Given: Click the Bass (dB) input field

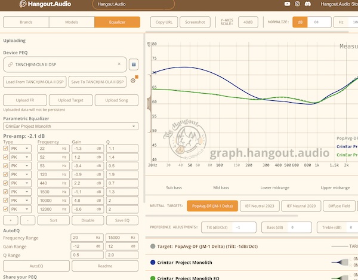Looking at the screenshot, I should click(x=286, y=227).
